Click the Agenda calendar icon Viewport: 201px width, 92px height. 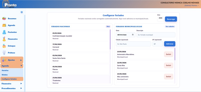coord(4,25)
